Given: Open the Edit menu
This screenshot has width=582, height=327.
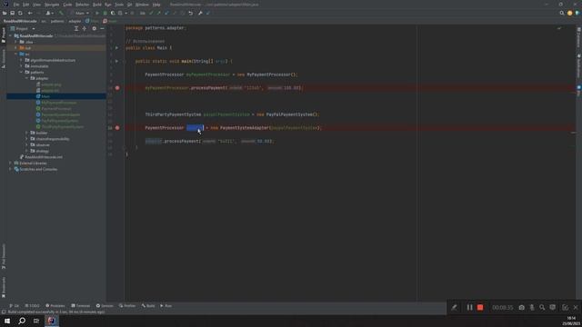Looking at the screenshot, I should pyautogui.click(x=25, y=5).
